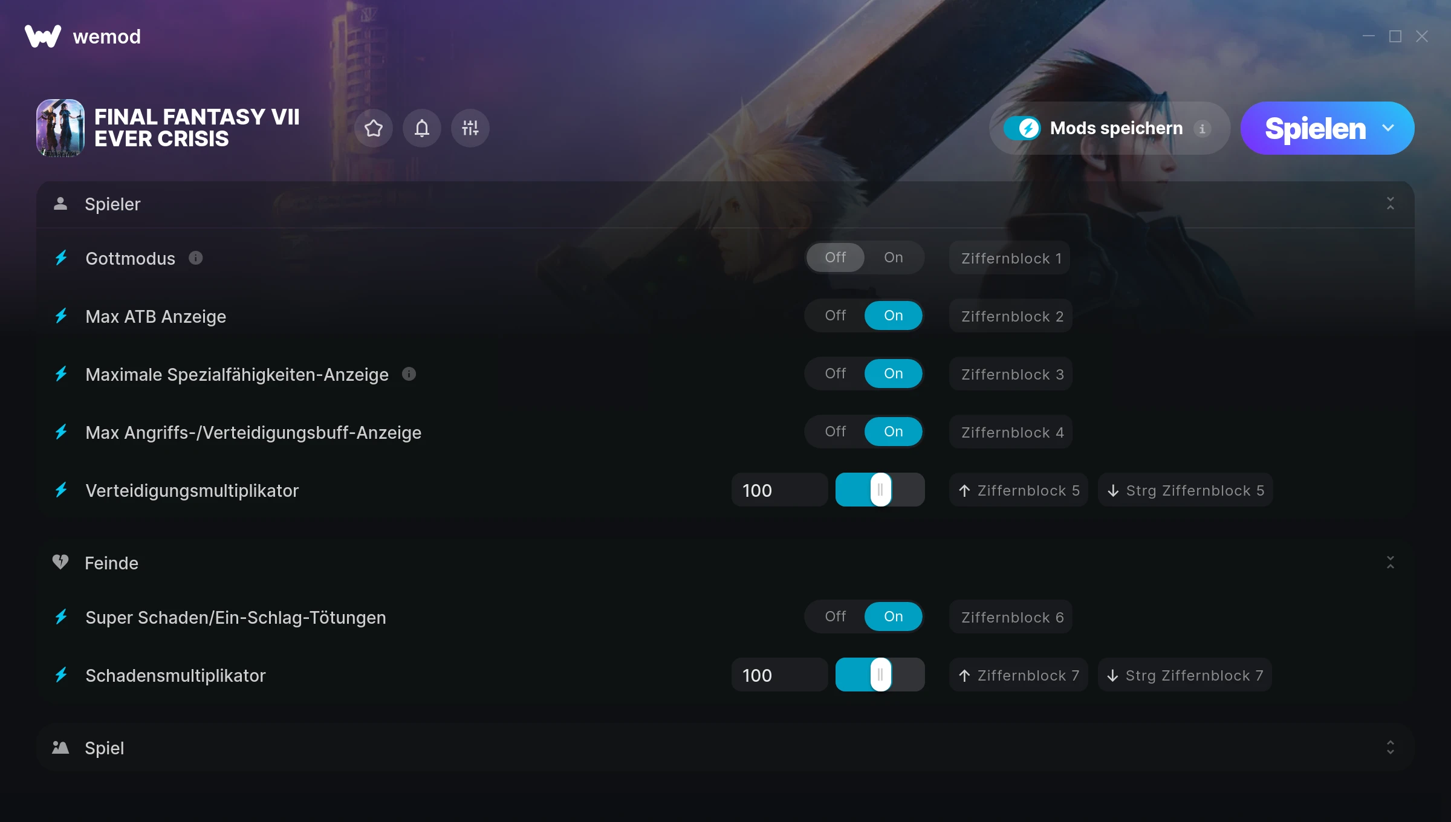Collapse the Spieler section

pos(1391,204)
